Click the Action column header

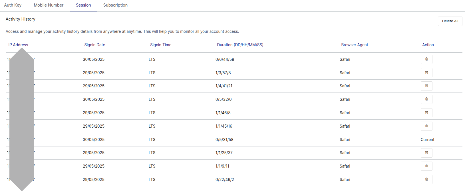click(x=428, y=45)
